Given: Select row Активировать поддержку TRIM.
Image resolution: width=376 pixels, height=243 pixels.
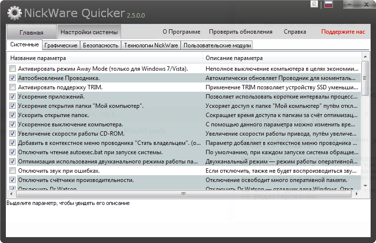Looking at the screenshot, I should point(60,87).
